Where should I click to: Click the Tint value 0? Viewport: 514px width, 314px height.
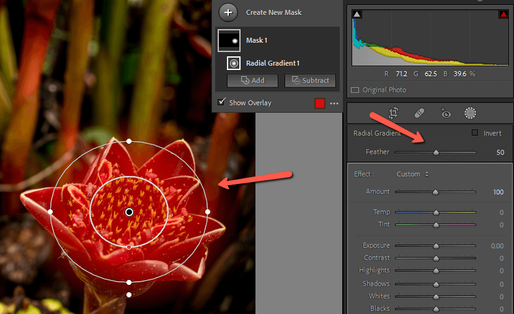tap(502, 225)
